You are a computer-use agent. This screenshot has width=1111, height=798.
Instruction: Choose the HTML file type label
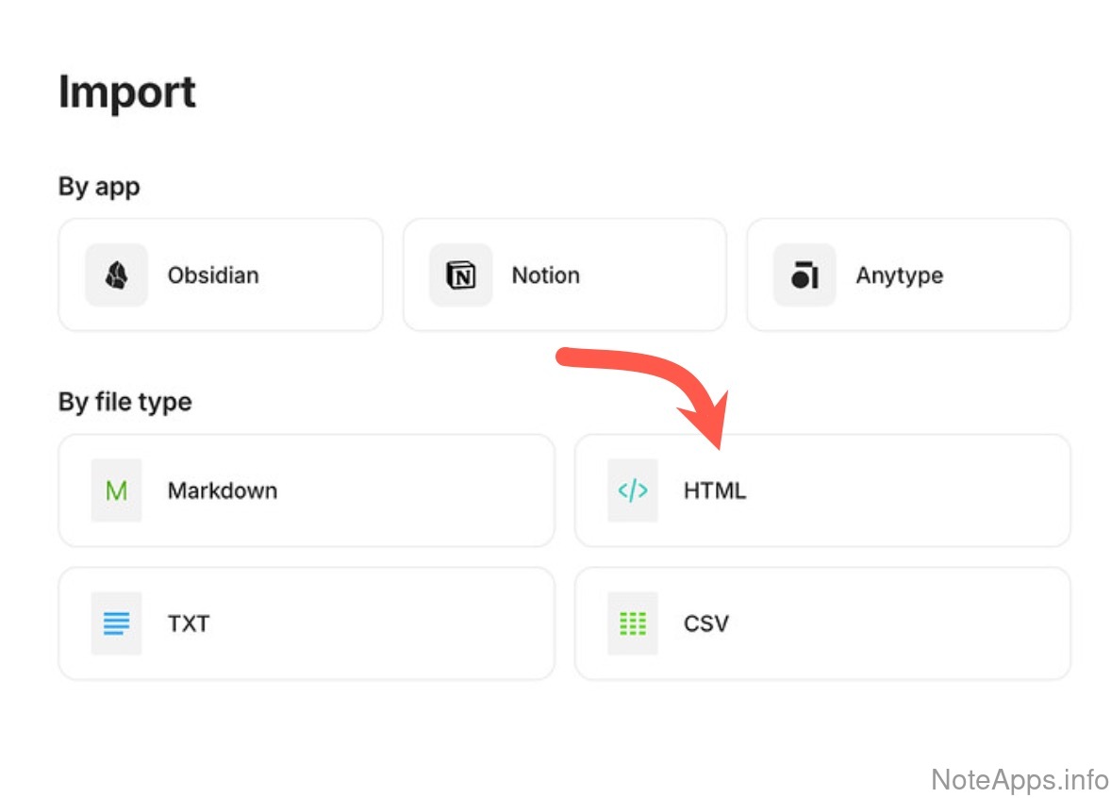[x=715, y=490]
